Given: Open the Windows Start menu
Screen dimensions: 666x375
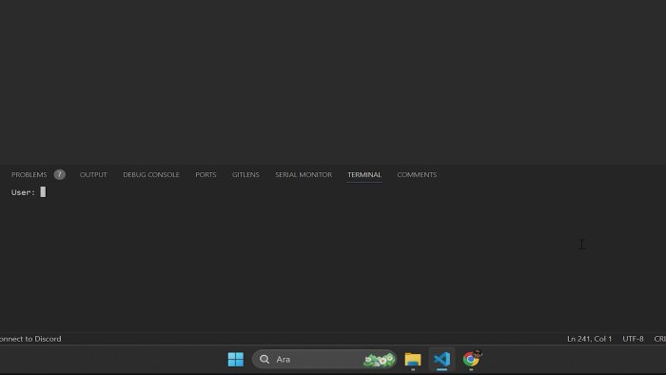Looking at the screenshot, I should (236, 359).
